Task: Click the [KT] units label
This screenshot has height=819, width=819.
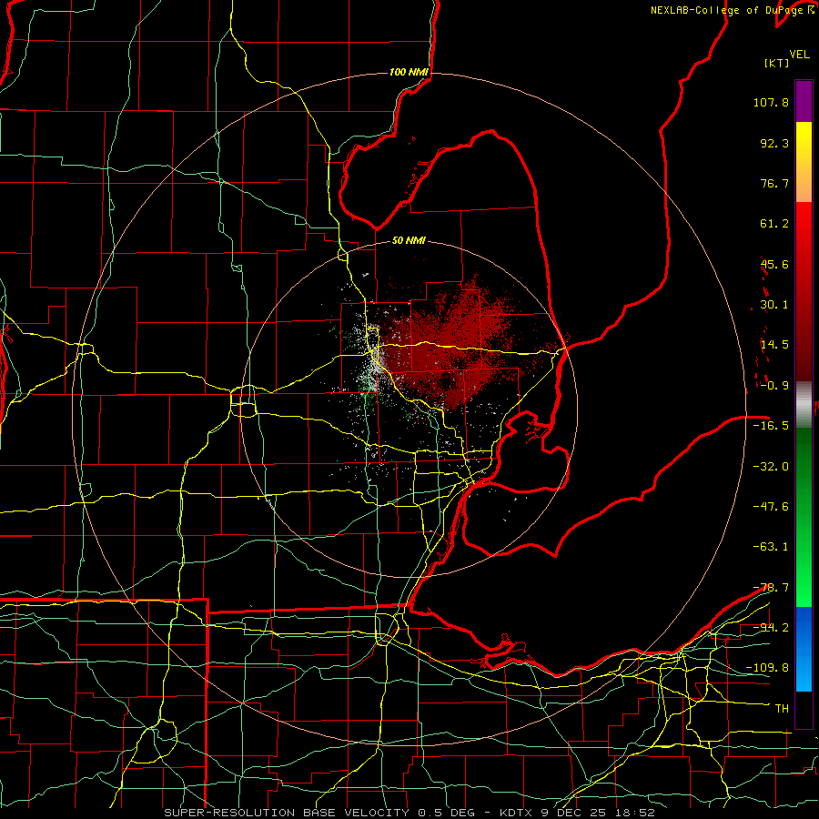Action: tap(777, 63)
